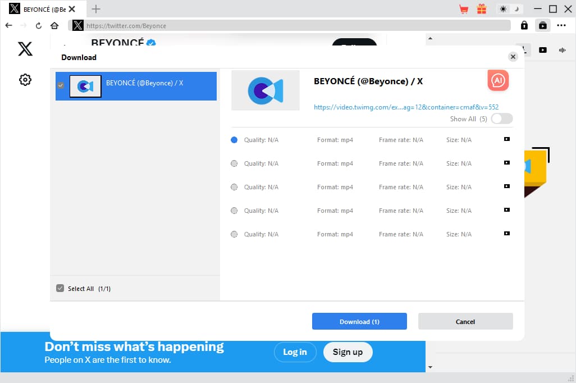Click the Download (1) button
Image resolution: width=576 pixels, height=383 pixels.
point(359,321)
